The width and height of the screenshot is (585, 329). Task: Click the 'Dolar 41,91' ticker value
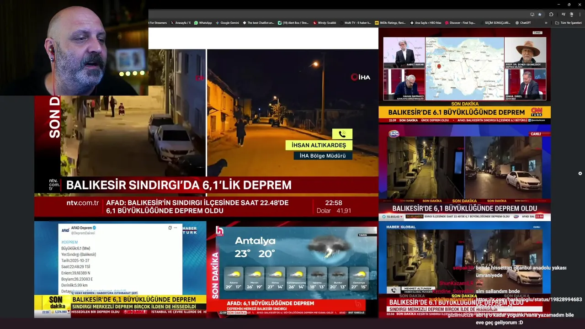334,211
